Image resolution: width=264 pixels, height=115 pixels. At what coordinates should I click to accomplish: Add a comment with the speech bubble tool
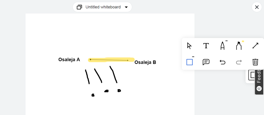point(206,62)
